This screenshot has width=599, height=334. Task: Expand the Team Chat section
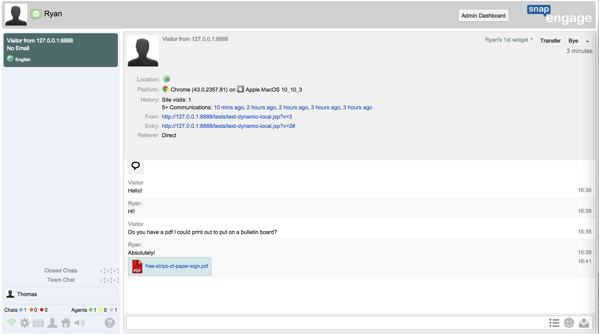tap(61, 280)
